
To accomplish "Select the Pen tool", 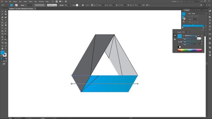I will tap(2, 17).
